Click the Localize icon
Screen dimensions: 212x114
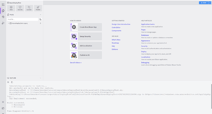point(29,8)
